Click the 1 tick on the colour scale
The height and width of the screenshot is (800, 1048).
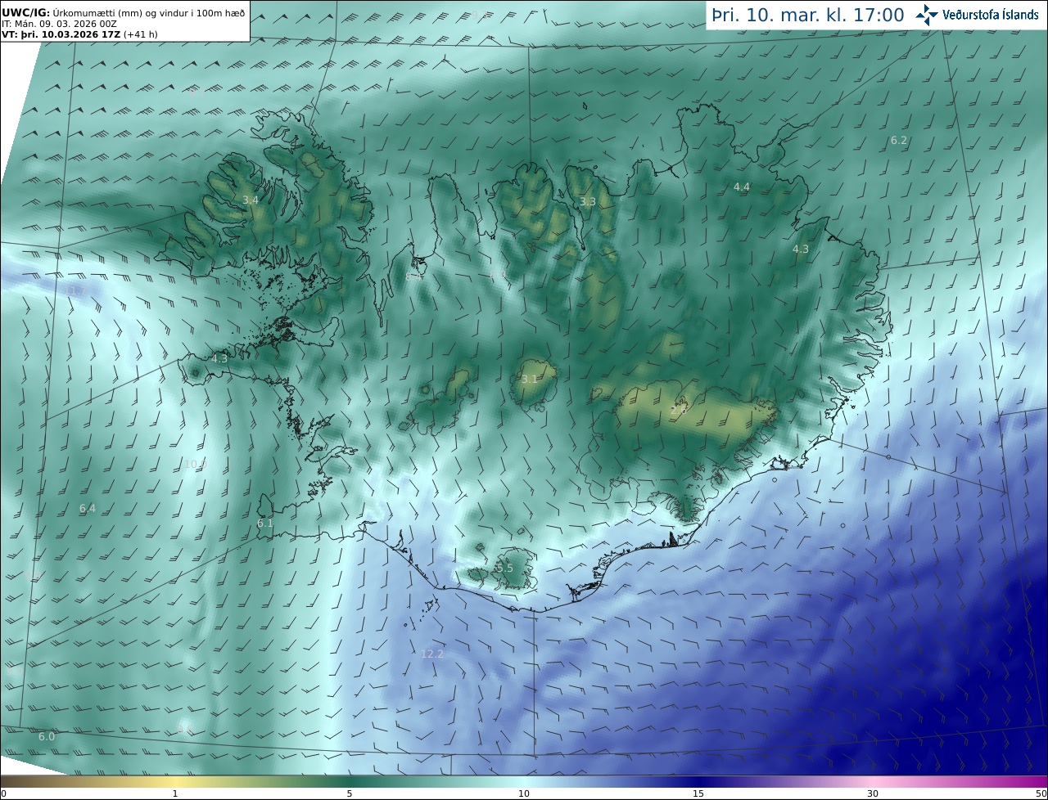(175, 793)
